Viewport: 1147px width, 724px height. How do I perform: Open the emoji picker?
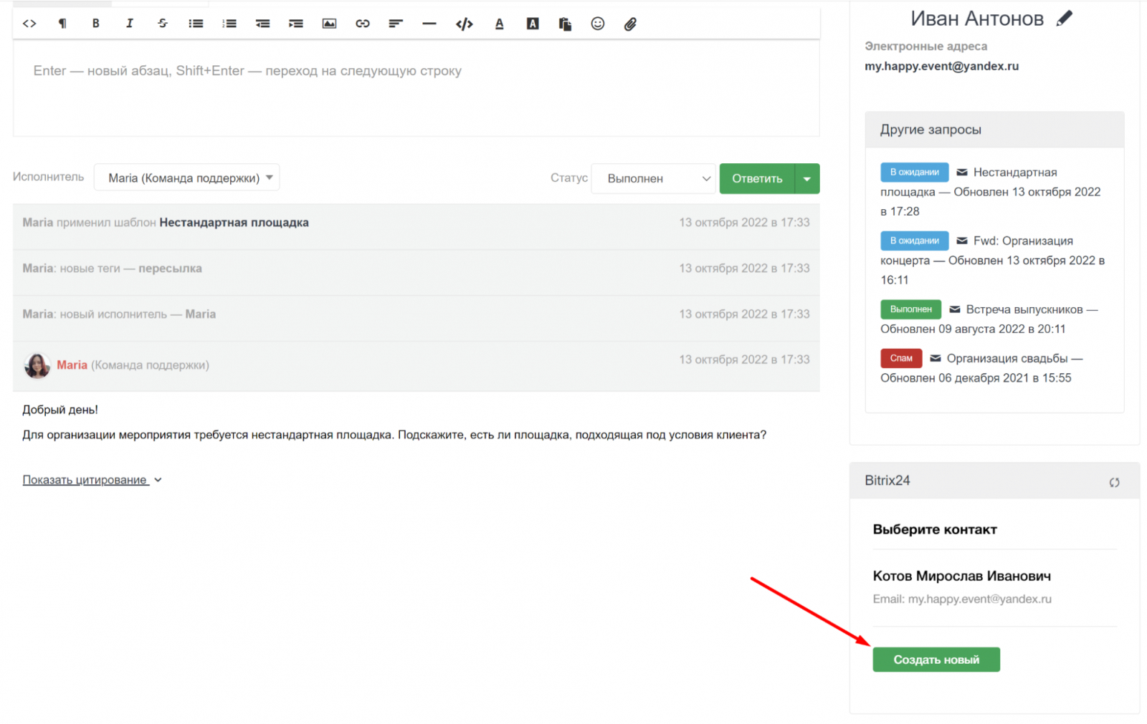pos(598,24)
